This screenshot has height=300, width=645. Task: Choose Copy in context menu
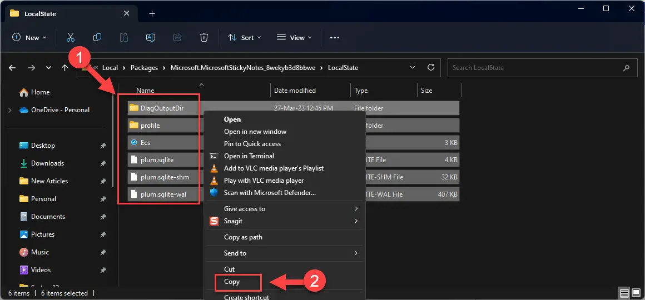pos(232,282)
